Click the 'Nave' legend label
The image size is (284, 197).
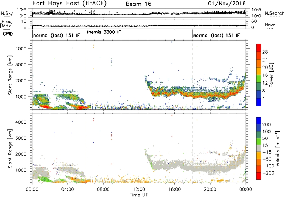(270, 25)
